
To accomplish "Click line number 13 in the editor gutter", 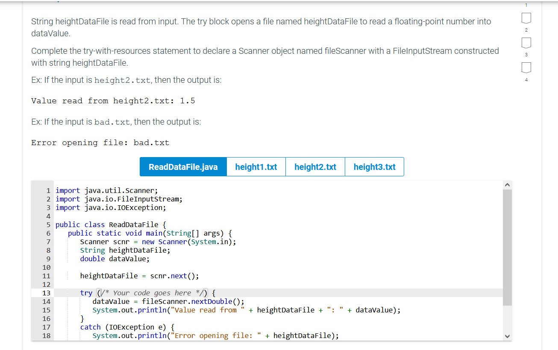I will pos(46,293).
